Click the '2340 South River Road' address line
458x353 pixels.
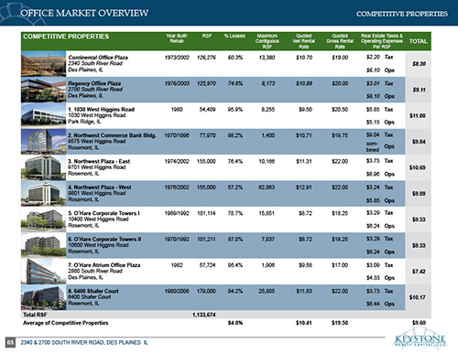[x=95, y=63]
